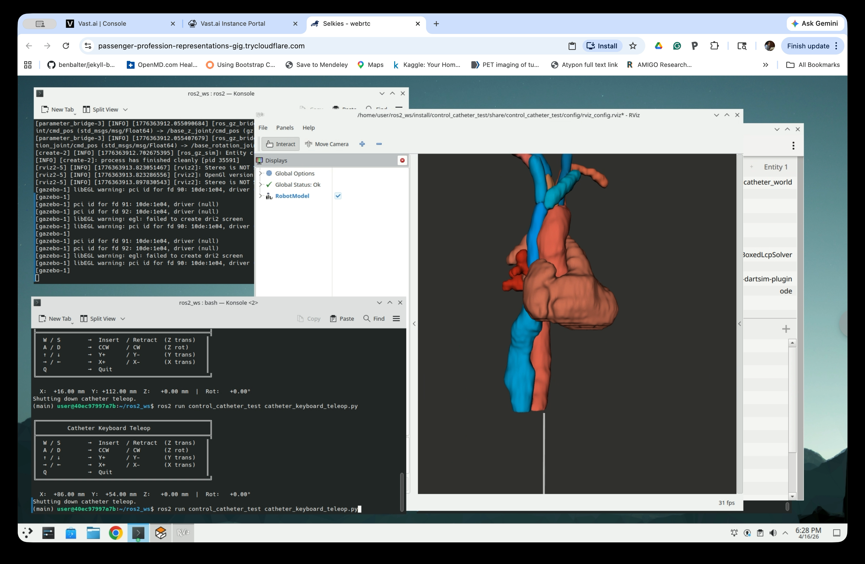Toggle the bookmark star in the address bar

click(x=633, y=46)
